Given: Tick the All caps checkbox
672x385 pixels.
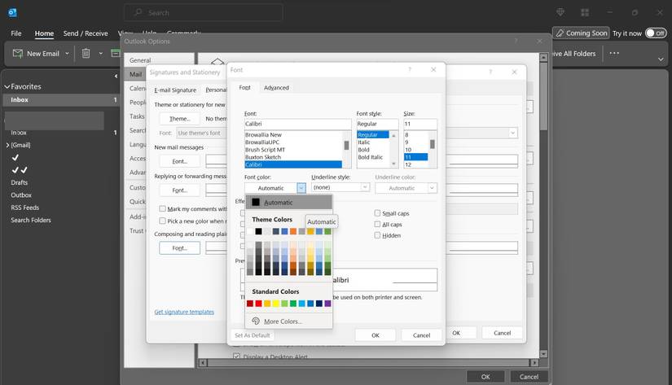Looking at the screenshot, I should tap(377, 224).
